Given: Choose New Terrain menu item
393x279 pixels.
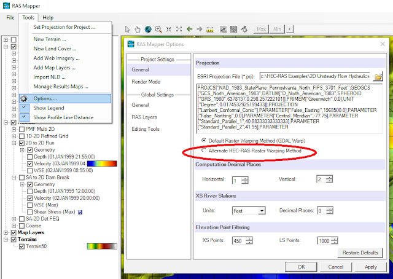Looking at the screenshot, I should pos(50,39).
